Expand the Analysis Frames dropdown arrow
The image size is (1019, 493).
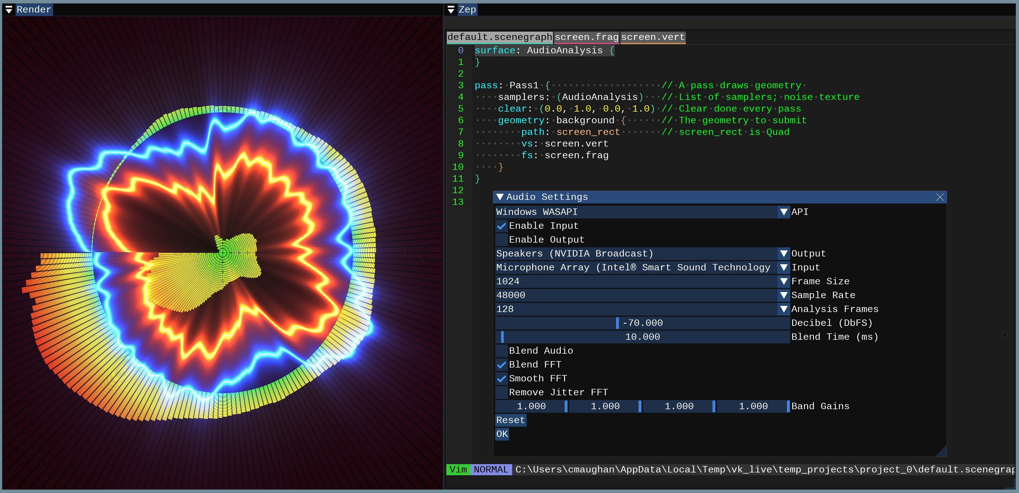pyautogui.click(x=783, y=309)
